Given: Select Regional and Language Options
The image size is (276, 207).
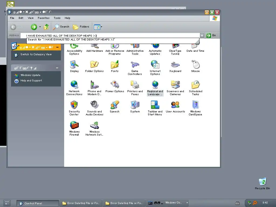Looking at the screenshot, I should (x=155, y=88).
